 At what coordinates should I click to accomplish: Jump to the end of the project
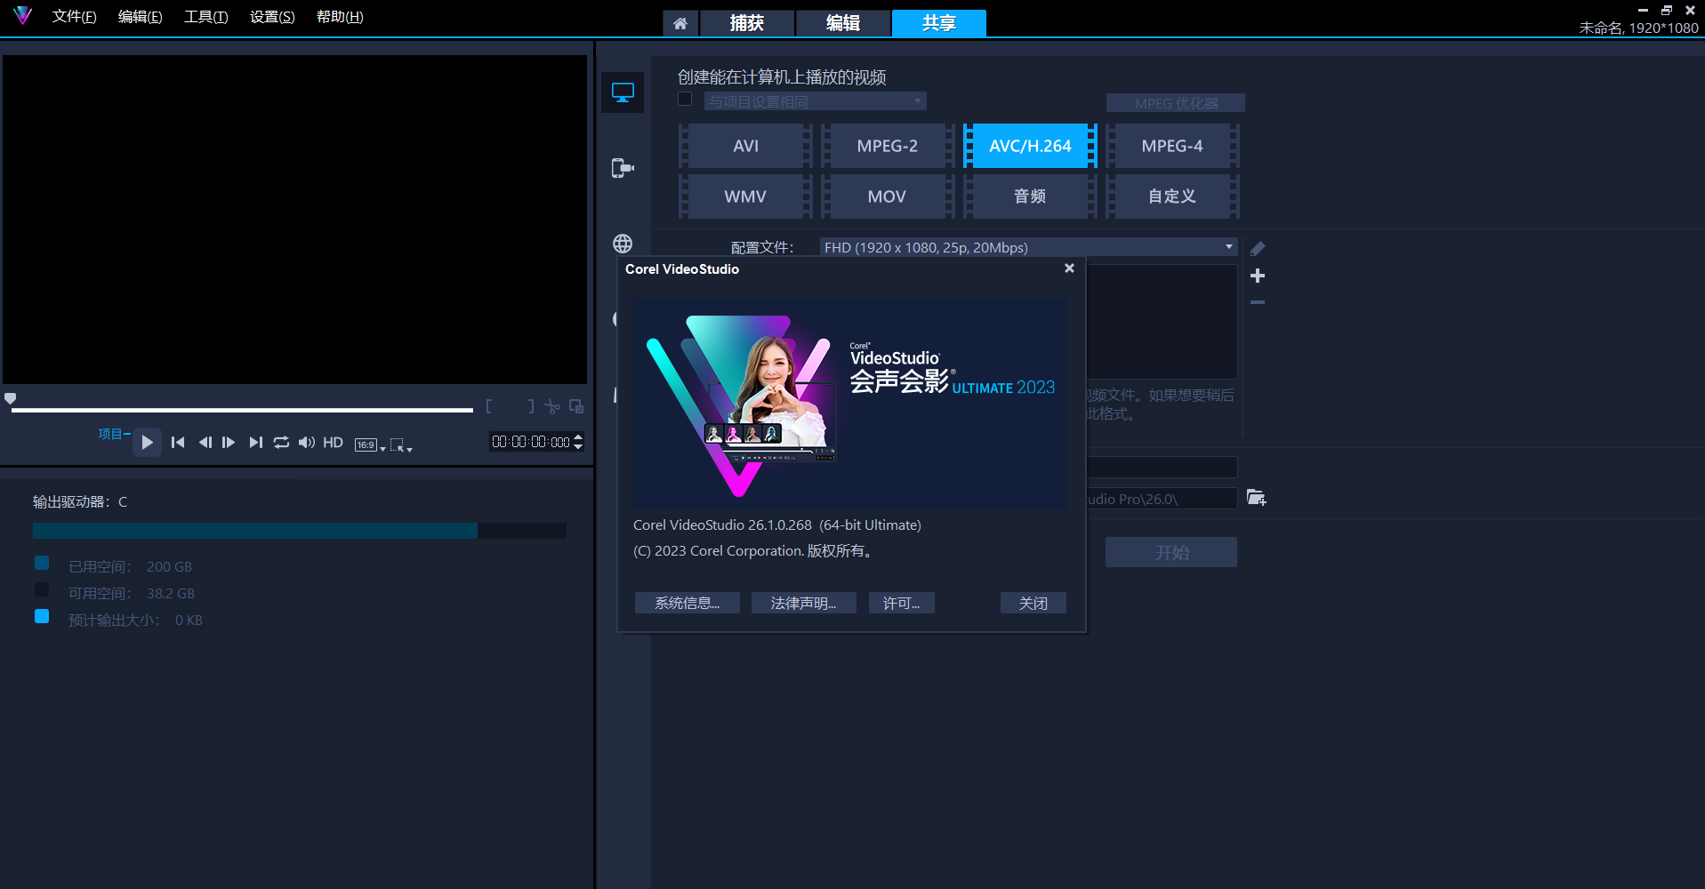256,442
